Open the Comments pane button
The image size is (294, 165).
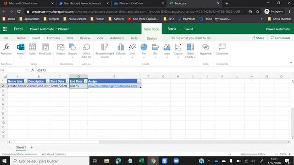click(280, 38)
